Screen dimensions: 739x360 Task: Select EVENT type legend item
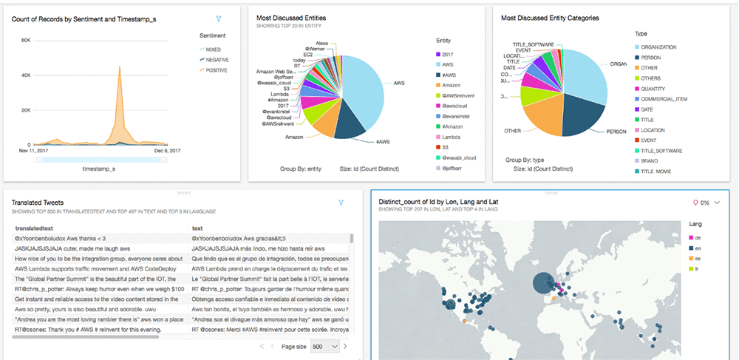(x=645, y=140)
